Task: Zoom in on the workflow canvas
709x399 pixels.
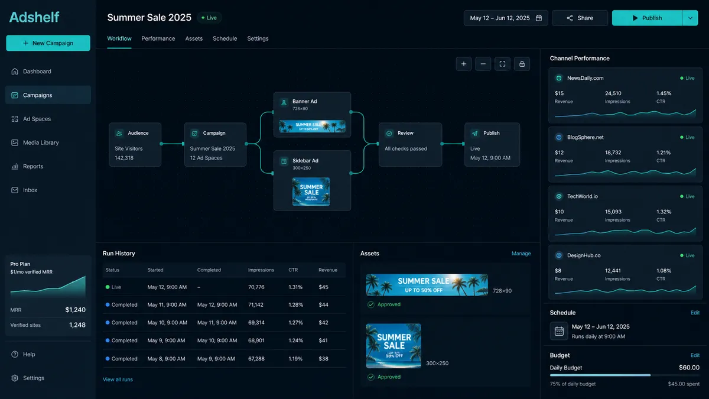Action: (x=464, y=64)
